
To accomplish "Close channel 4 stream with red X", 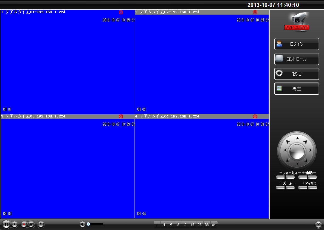I will coord(255,116).
